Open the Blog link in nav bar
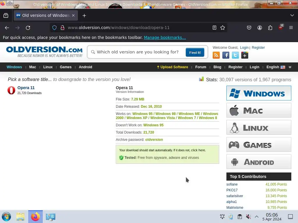The height and width of the screenshot is (223, 298). (217, 67)
